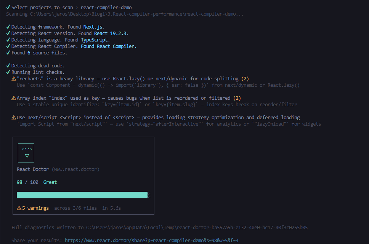Click the checkmark beside 'Found 6 source files'
This screenshot has height=244, width=369.
coord(8,53)
